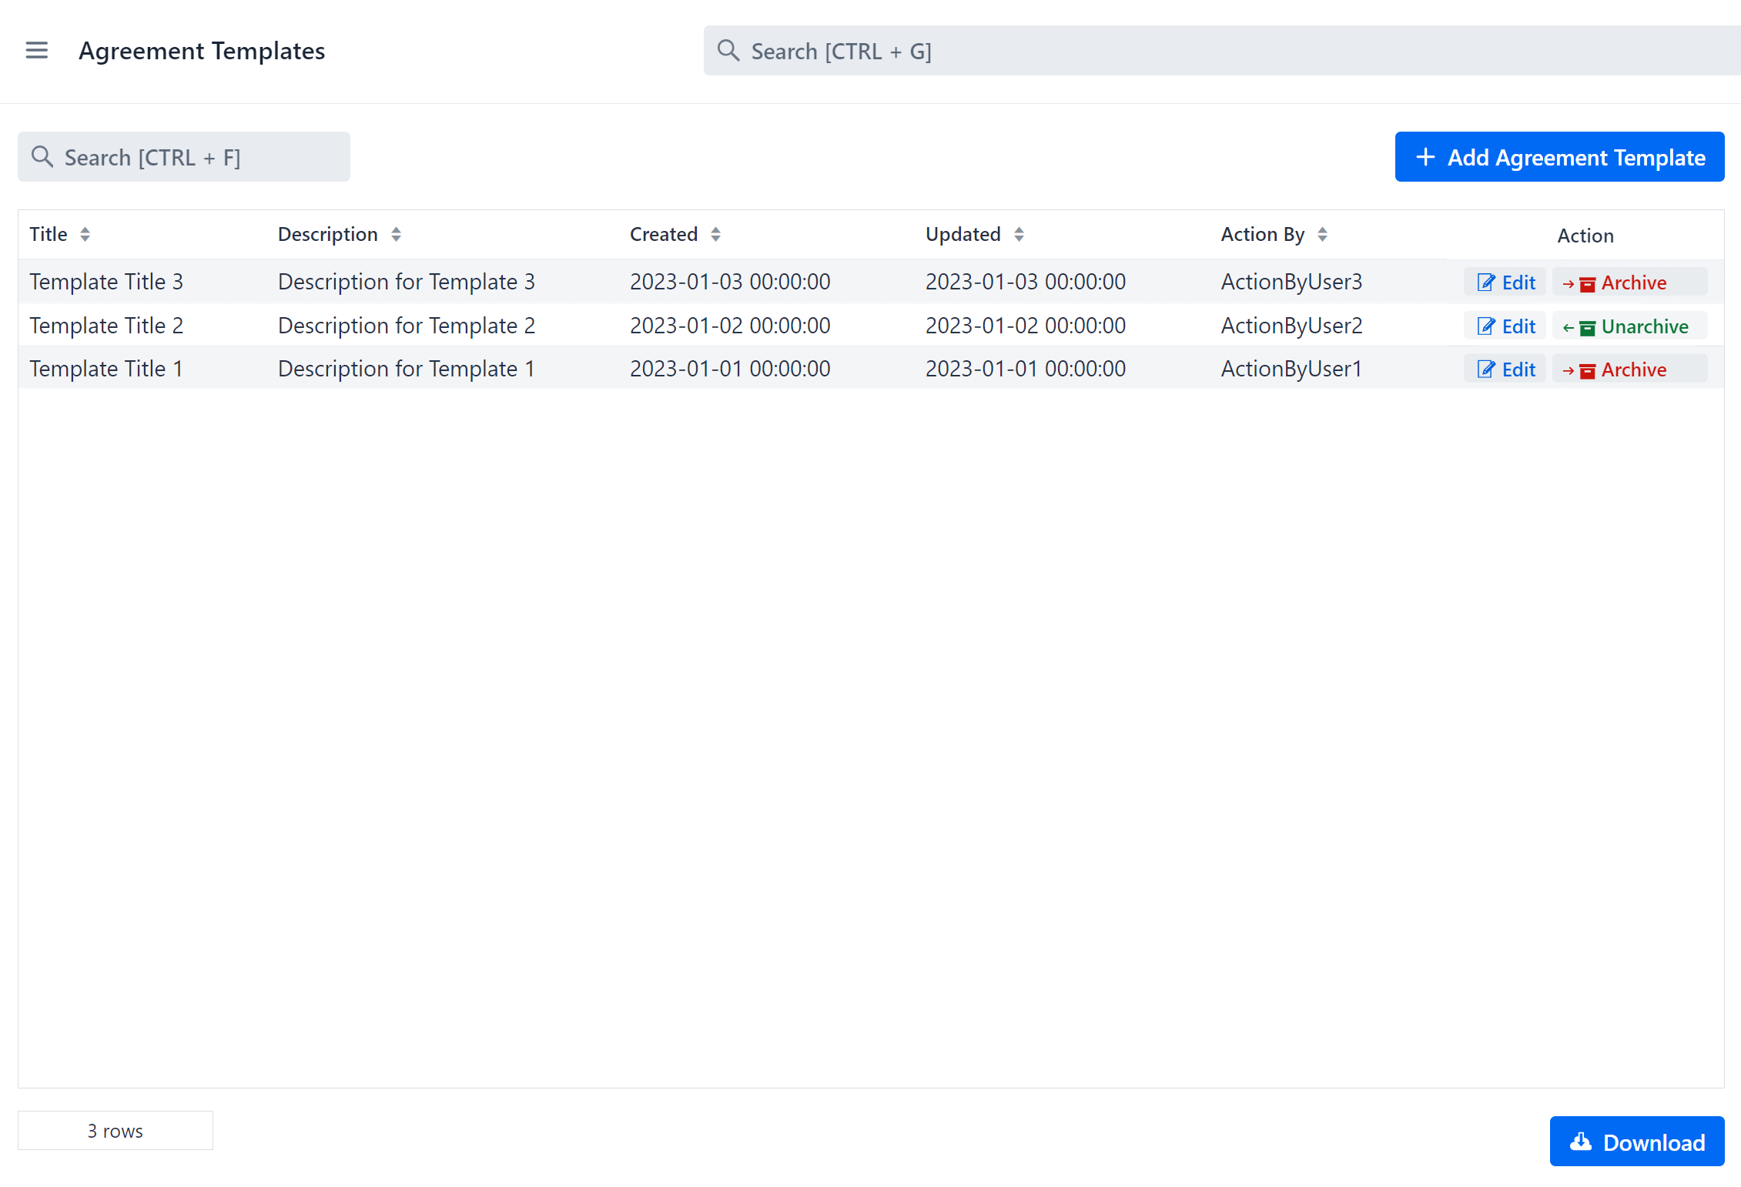Edit Template Title 1
Screen dimensions: 1741x1187
point(1505,369)
